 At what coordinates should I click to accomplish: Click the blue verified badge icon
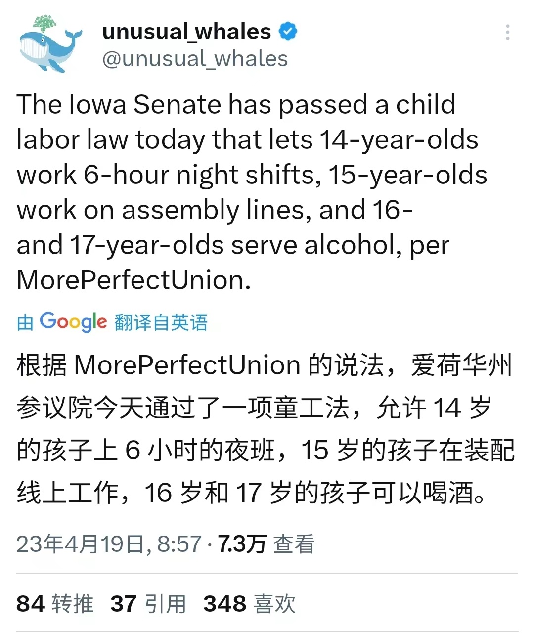(288, 32)
